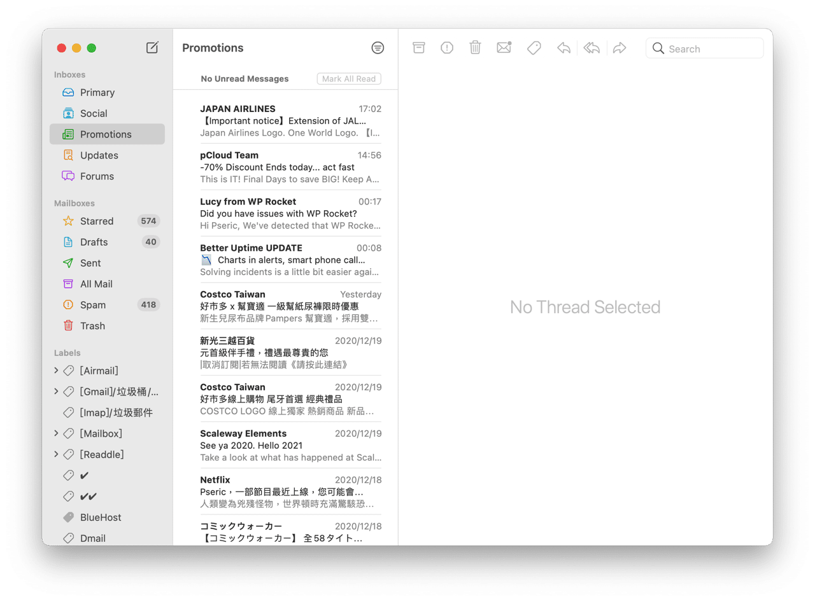Click the Spam warning icon in sidebar
The image size is (815, 601).
click(x=68, y=305)
